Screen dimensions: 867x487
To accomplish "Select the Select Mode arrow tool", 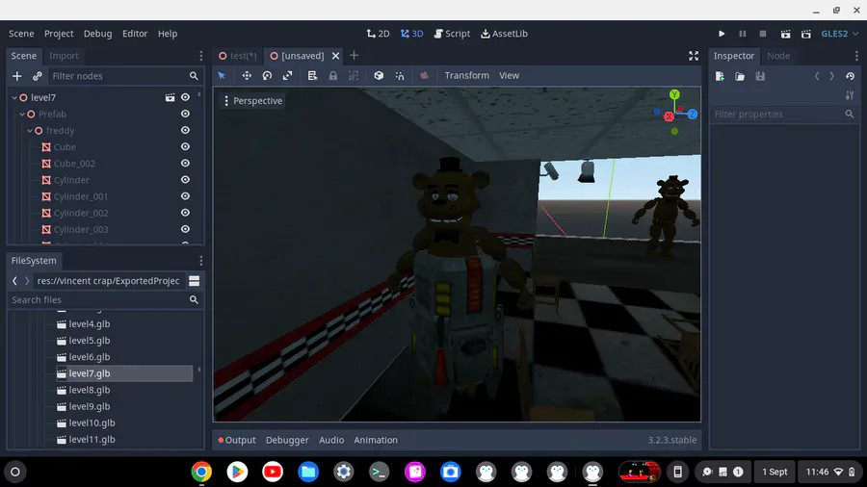I will (x=222, y=76).
